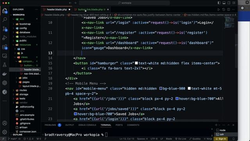Open the PORTS panel tab
This screenshot has height=141, width=250.
119,125
